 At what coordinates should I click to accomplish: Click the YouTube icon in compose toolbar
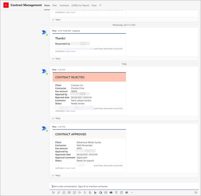[111, 193]
